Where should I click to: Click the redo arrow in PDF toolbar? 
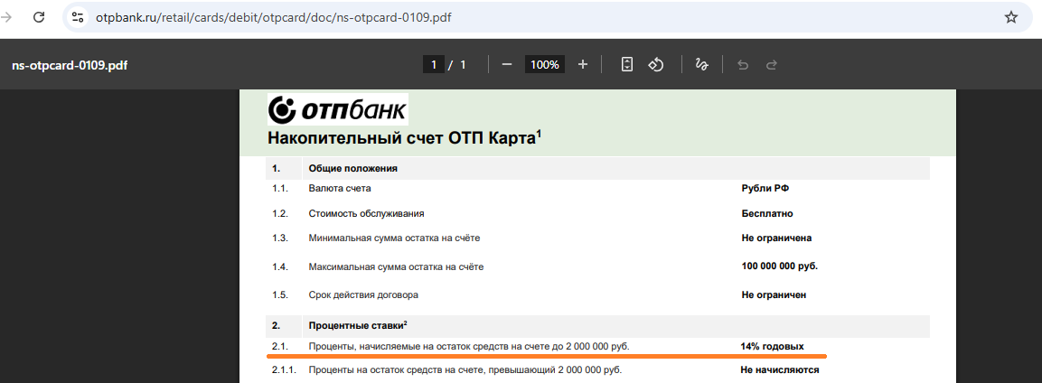[772, 65]
